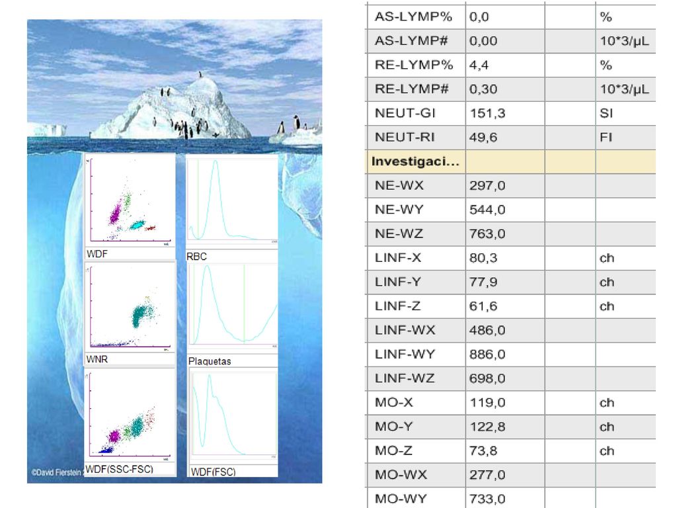Click the AS-LYMP% value 0,0
Viewport: 677px width, 508px height.
(479, 17)
